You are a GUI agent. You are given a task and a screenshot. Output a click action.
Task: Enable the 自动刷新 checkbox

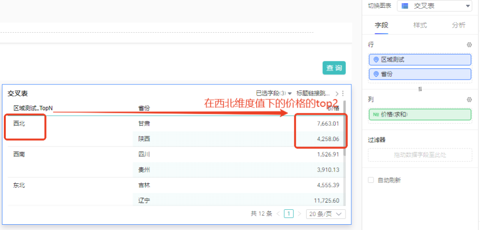tap(371, 180)
